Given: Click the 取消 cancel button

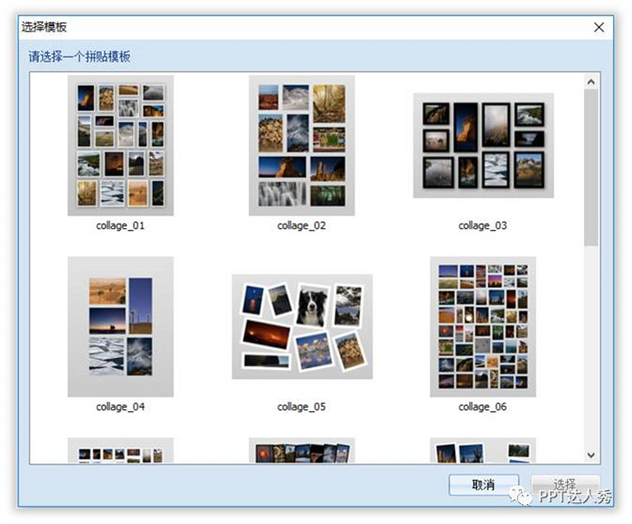Looking at the screenshot, I should click(483, 485).
